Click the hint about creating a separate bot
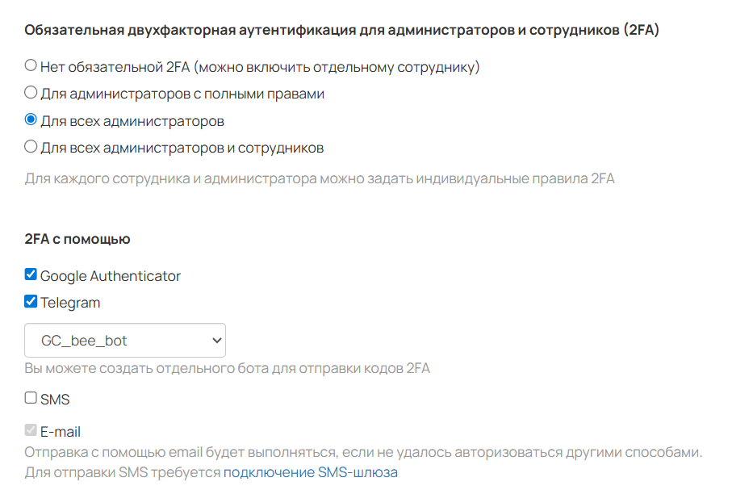 (x=227, y=369)
